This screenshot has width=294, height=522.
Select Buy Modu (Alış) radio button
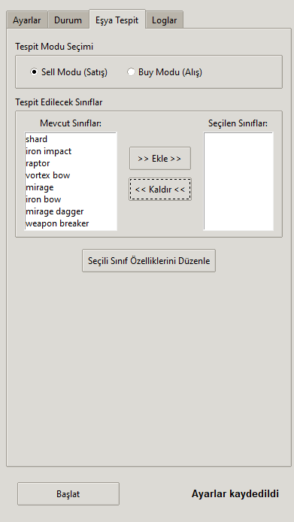coord(165,72)
